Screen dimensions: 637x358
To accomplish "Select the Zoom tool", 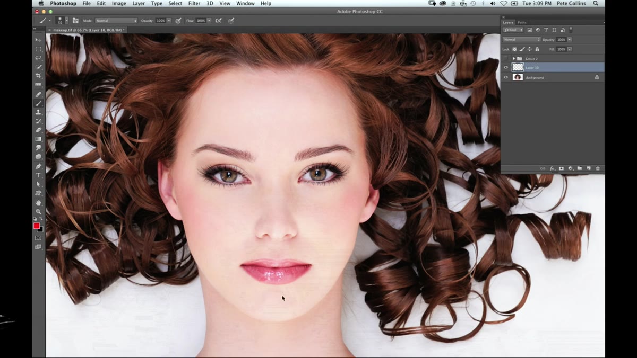I will click(x=38, y=212).
